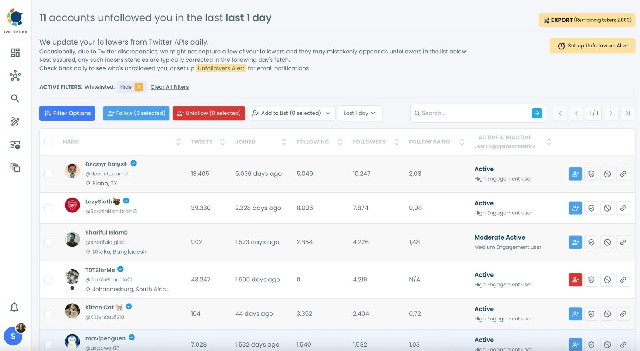Viewport: 640px width, 351px height.
Task: Copy T9T2forMe's profile link icon
Action: coord(623,279)
